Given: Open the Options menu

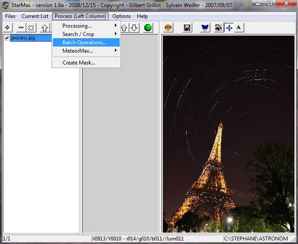Looking at the screenshot, I should 122,16.
